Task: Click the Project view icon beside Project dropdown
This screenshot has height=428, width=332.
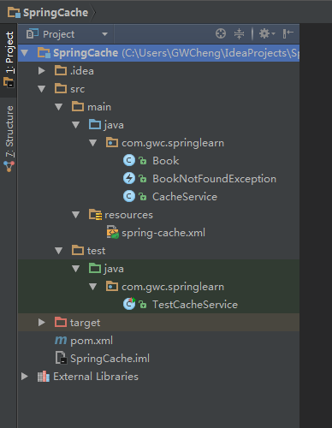Action: pos(32,34)
